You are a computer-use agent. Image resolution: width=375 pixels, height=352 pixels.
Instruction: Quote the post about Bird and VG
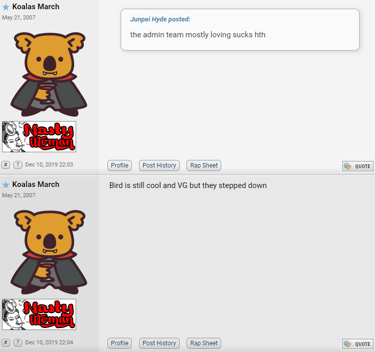tap(358, 344)
